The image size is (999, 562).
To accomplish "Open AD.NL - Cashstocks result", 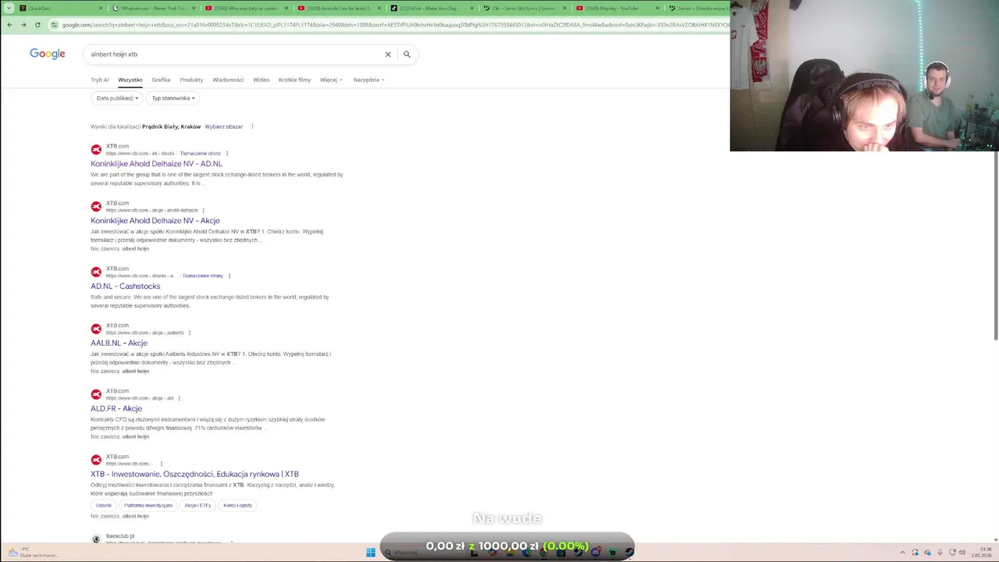I will coord(125,286).
